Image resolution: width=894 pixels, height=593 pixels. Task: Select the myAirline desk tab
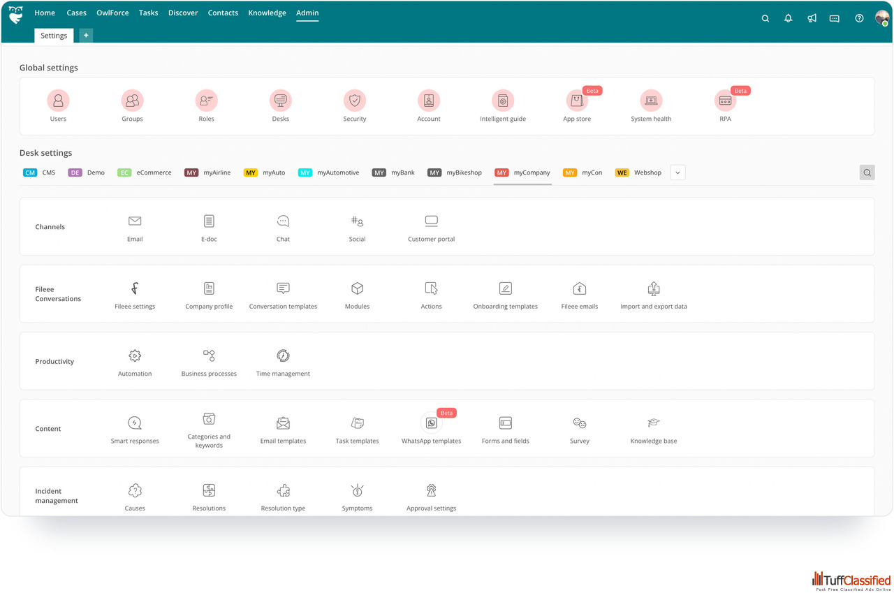click(x=207, y=173)
